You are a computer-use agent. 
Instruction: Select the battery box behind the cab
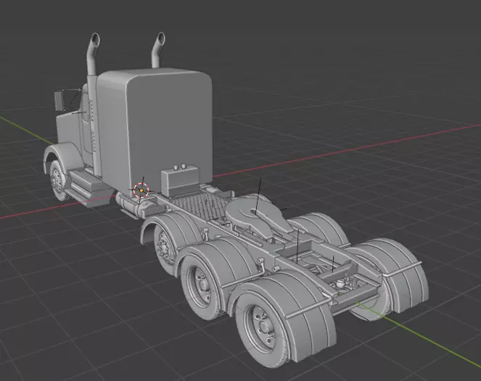[180, 181]
